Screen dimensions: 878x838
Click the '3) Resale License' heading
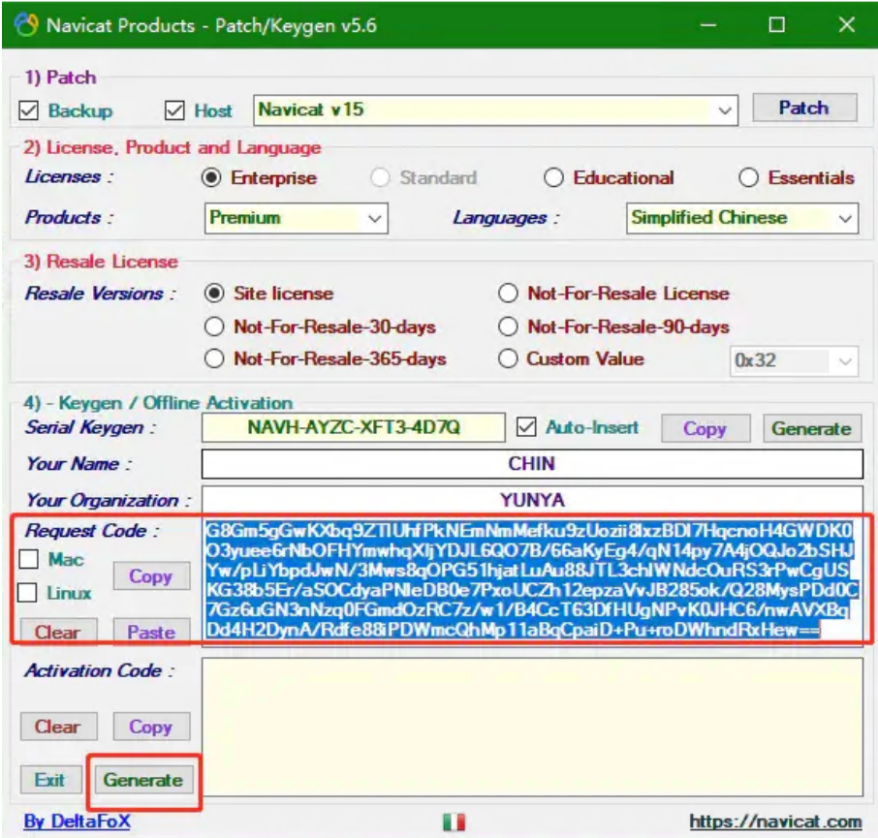[101, 262]
